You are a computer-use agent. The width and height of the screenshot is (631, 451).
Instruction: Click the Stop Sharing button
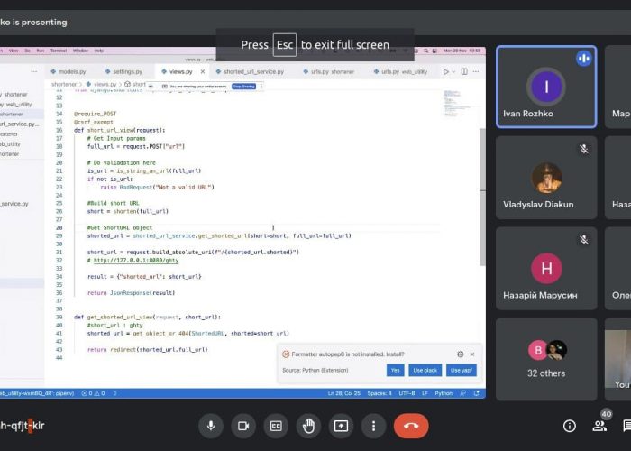(x=243, y=87)
